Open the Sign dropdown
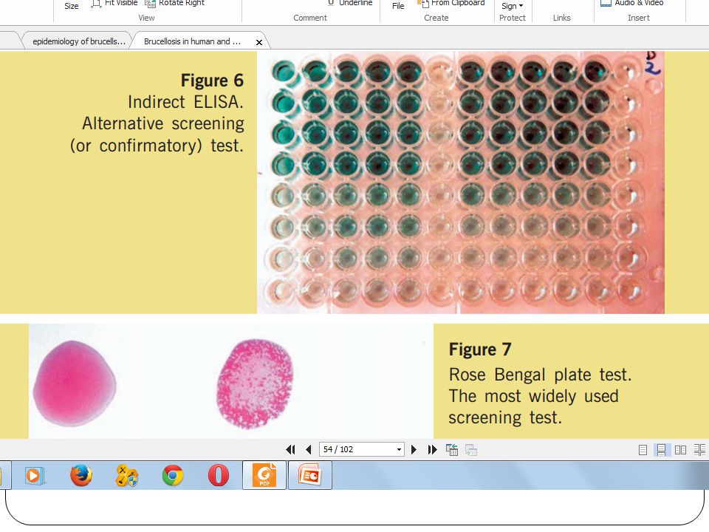This screenshot has width=709, height=532. click(512, 6)
